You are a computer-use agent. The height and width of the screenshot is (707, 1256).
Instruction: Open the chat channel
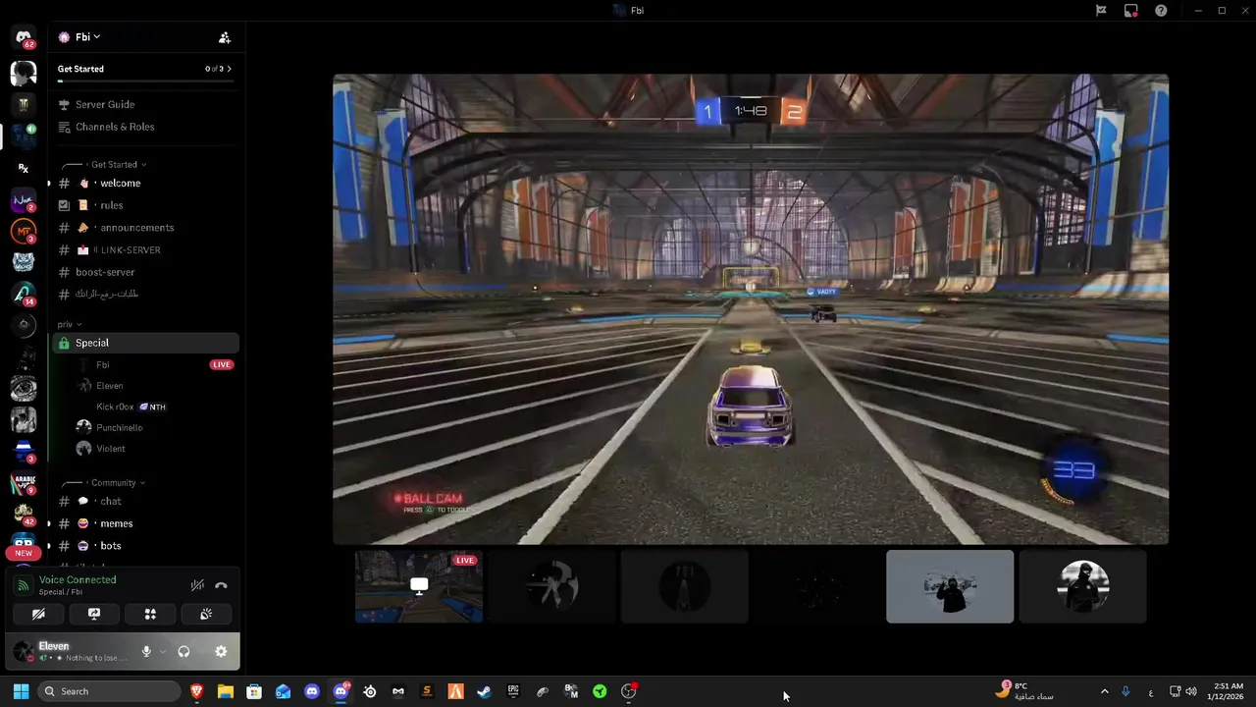tap(145, 501)
